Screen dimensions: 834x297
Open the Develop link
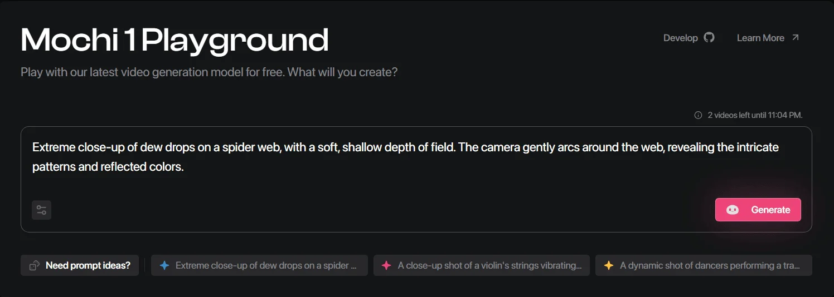click(680, 38)
